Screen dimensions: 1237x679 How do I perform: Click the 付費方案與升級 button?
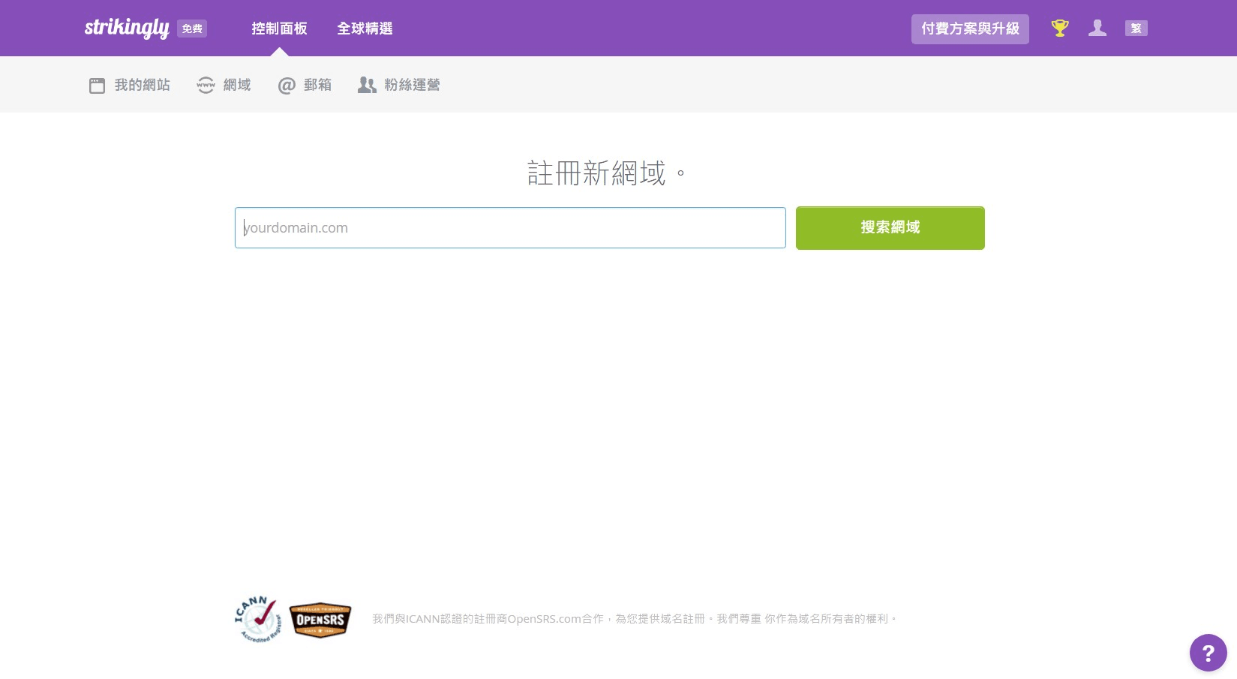(969, 29)
